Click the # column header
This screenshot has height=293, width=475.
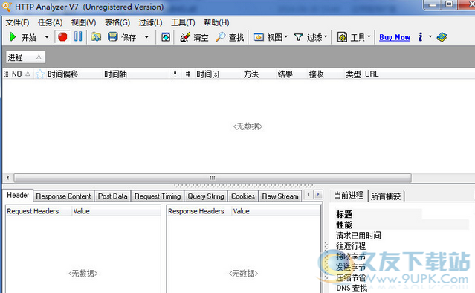pos(187,74)
